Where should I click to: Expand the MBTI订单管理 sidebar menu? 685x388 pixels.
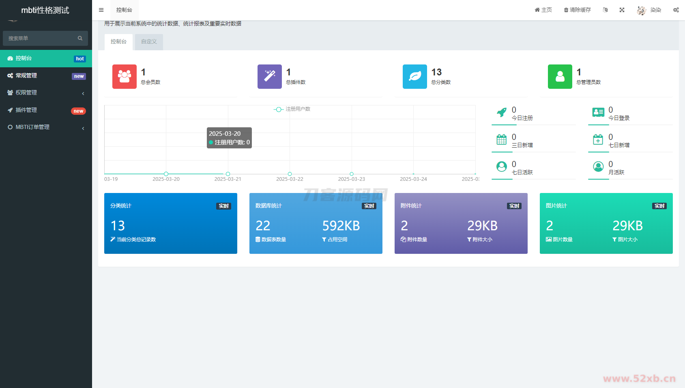point(46,127)
